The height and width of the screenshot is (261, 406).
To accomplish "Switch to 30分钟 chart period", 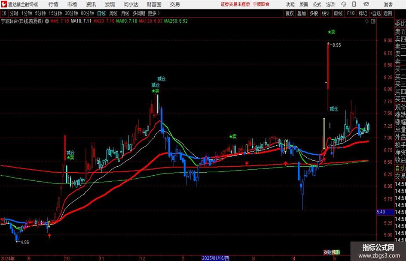I will pyautogui.click(x=71, y=13).
